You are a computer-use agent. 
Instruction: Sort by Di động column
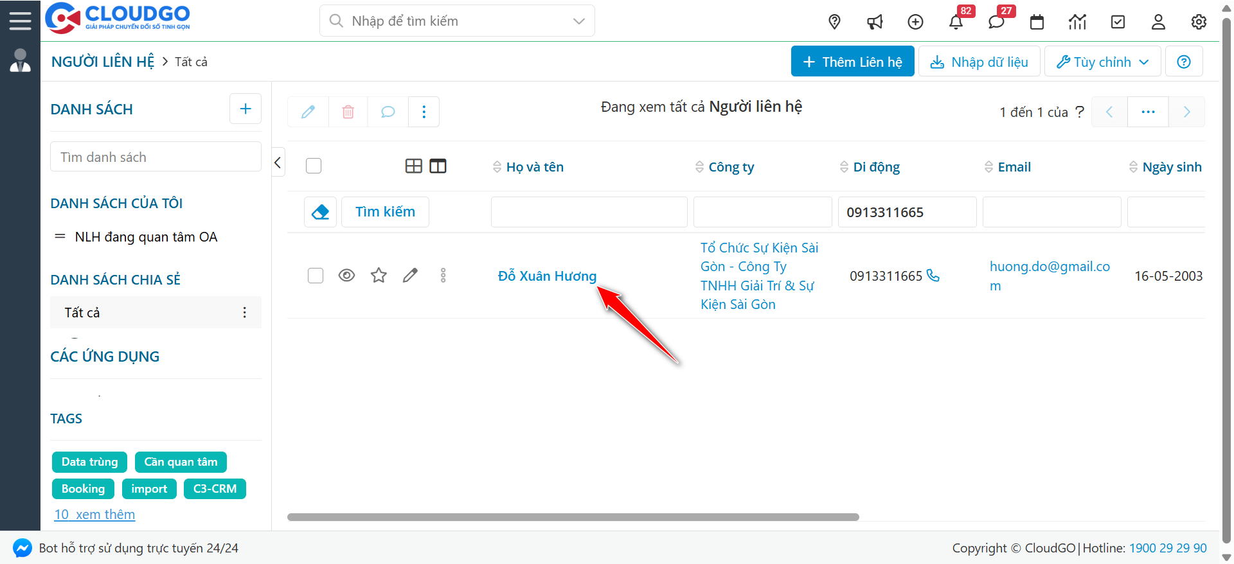(x=870, y=167)
